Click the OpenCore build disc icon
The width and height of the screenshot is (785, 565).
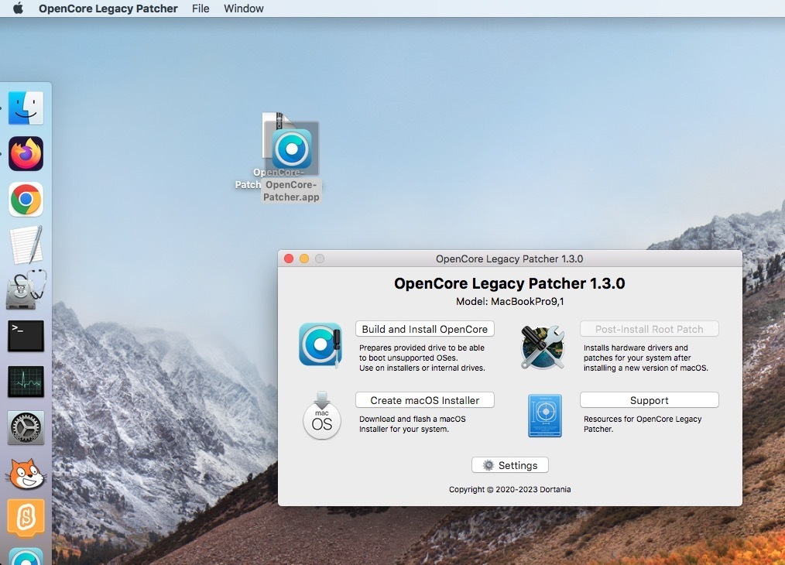[321, 345]
